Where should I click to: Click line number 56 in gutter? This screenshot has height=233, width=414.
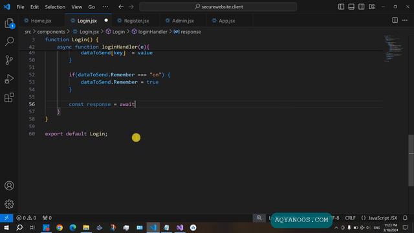(x=32, y=104)
